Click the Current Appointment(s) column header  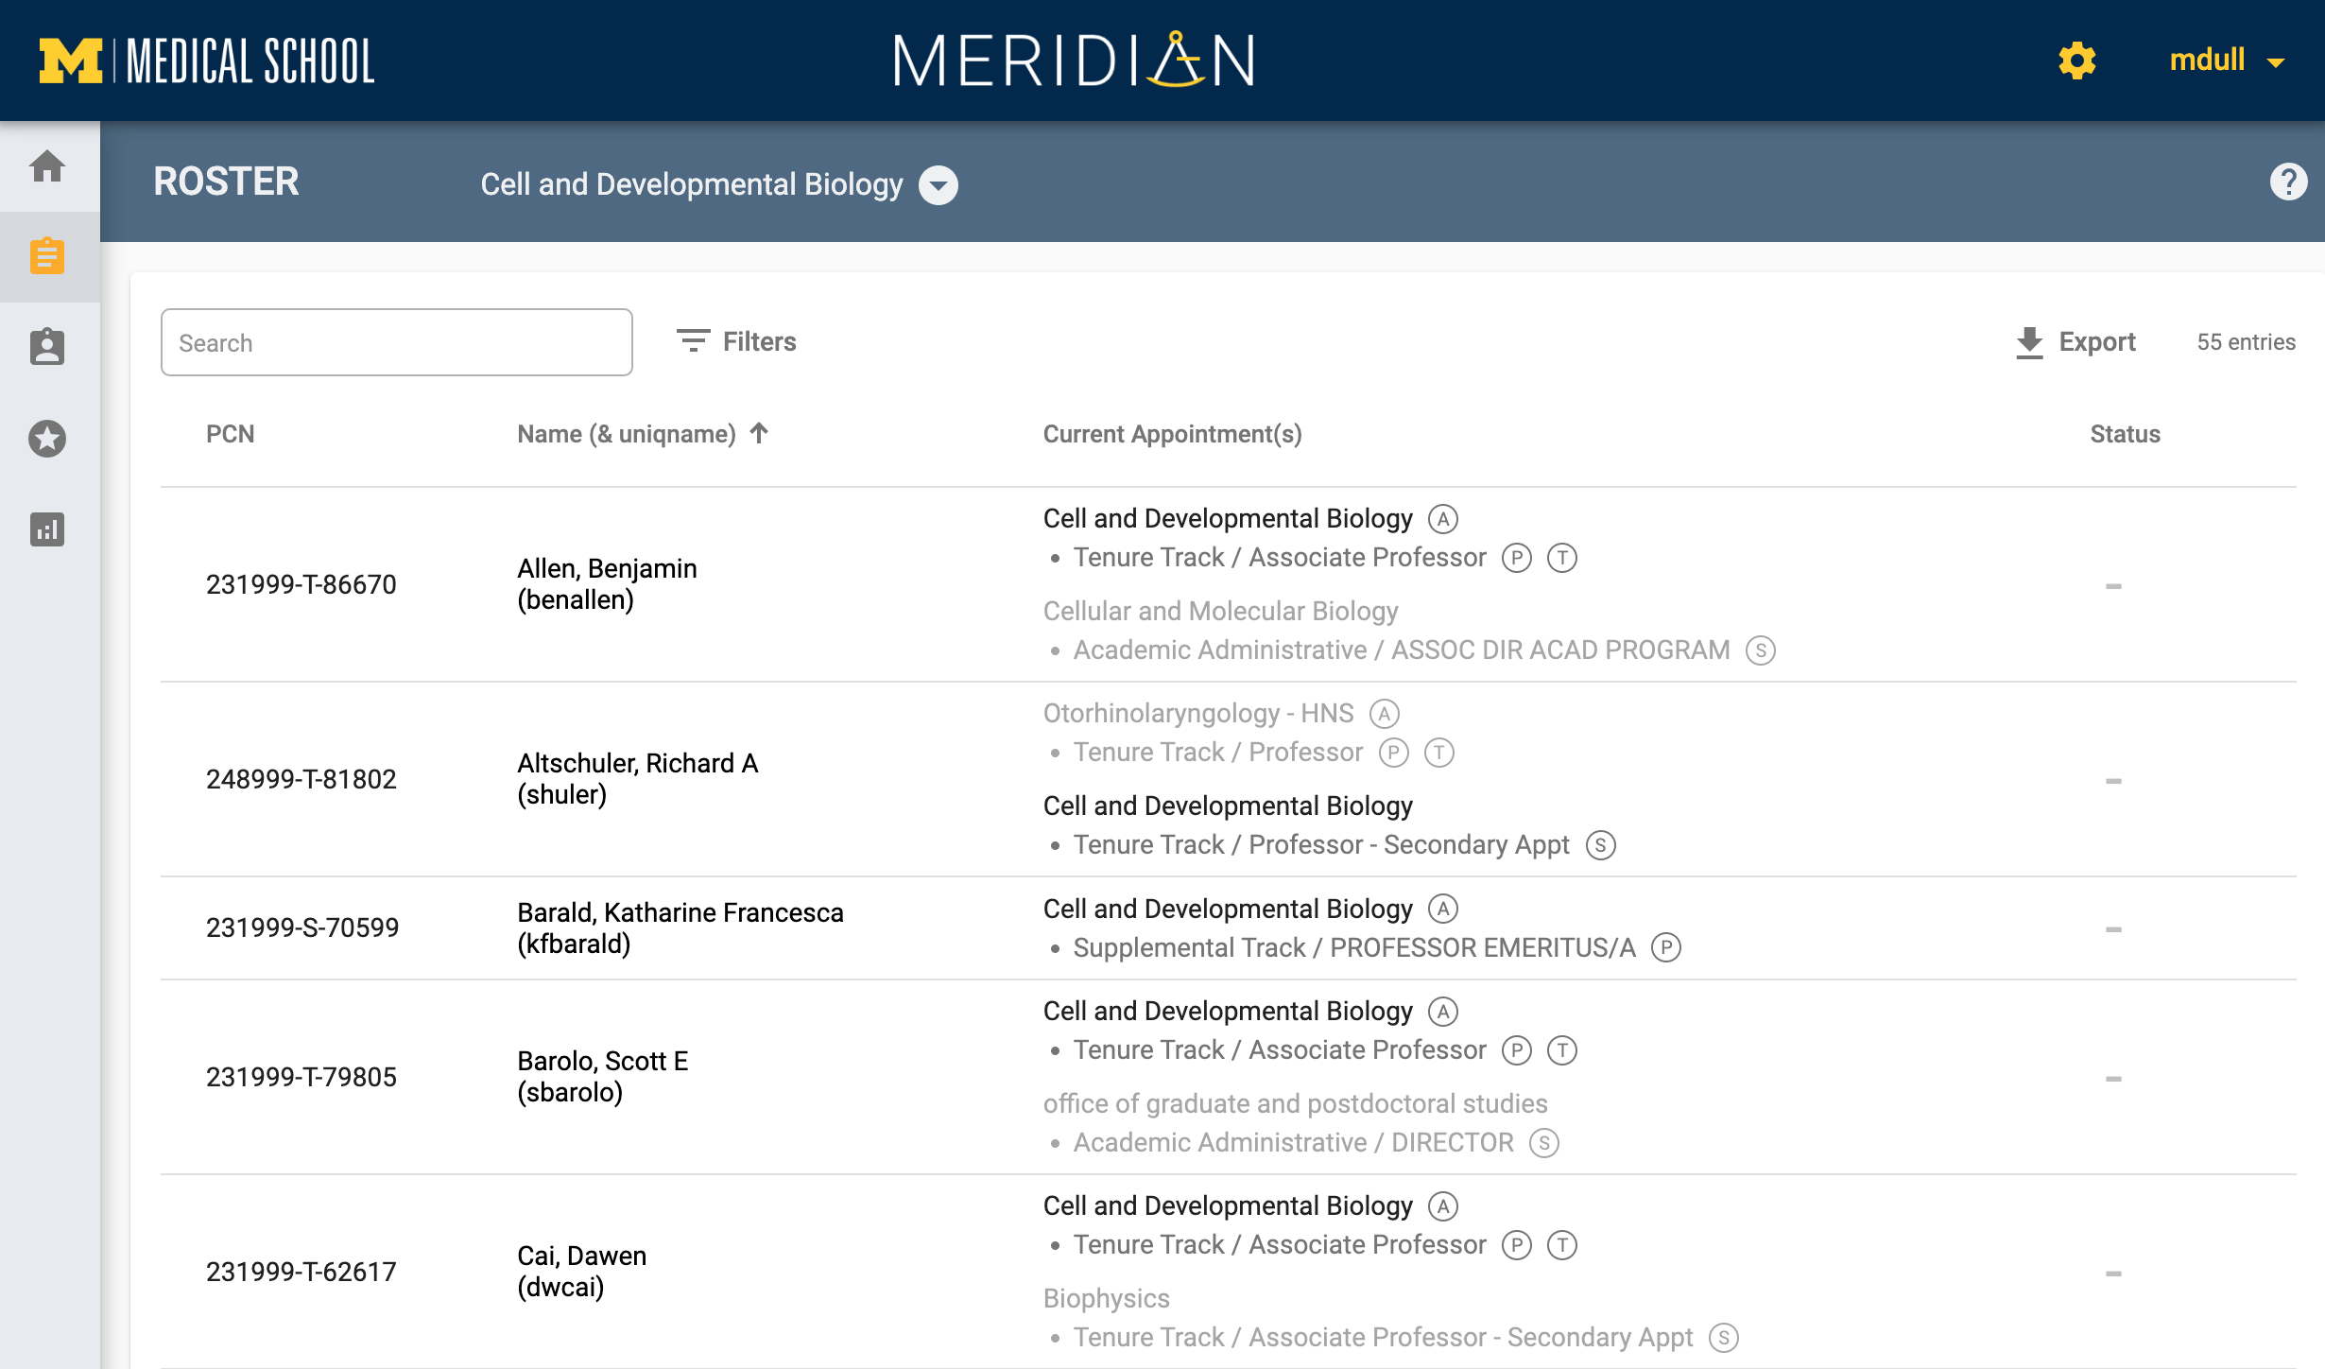pyautogui.click(x=1172, y=434)
